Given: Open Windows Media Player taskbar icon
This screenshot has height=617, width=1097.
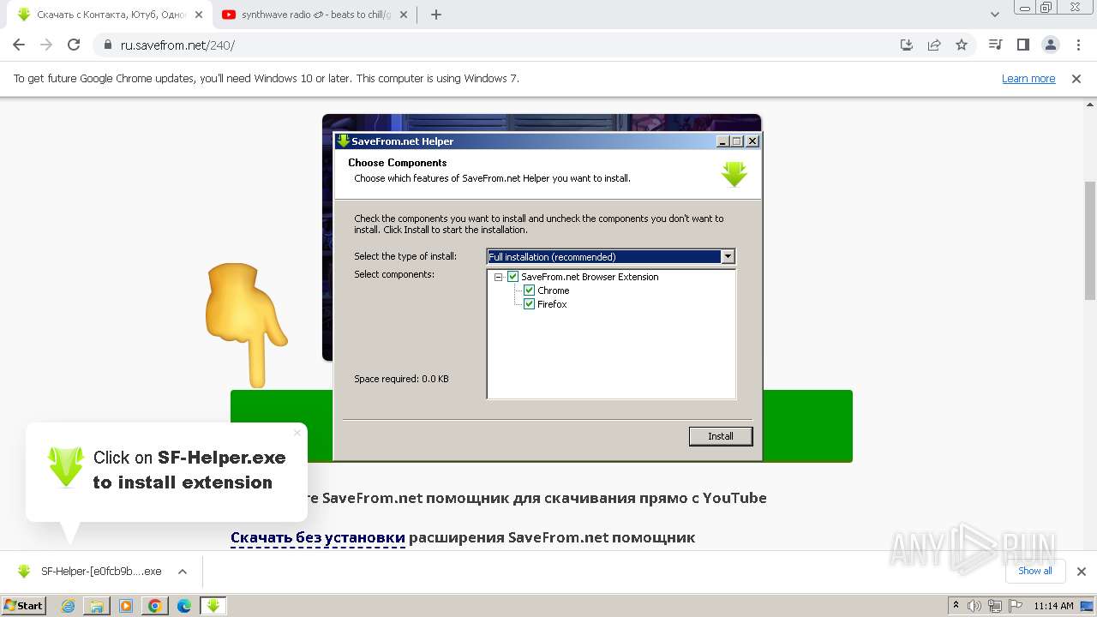Looking at the screenshot, I should point(126,606).
